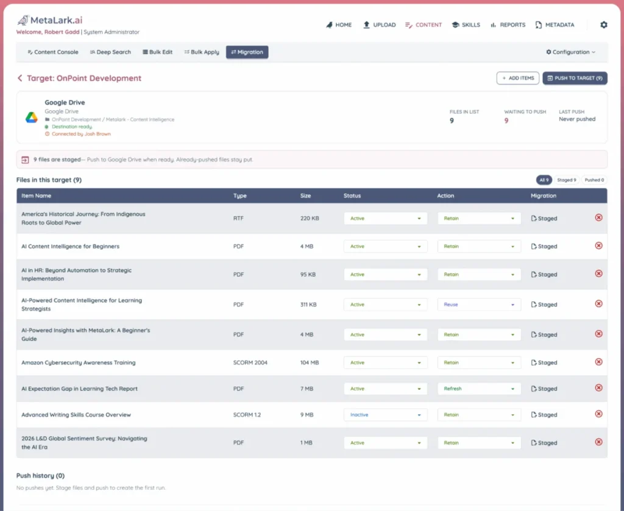Click 'Destination ready' status text
The height and width of the screenshot is (511, 624).
pos(72,127)
